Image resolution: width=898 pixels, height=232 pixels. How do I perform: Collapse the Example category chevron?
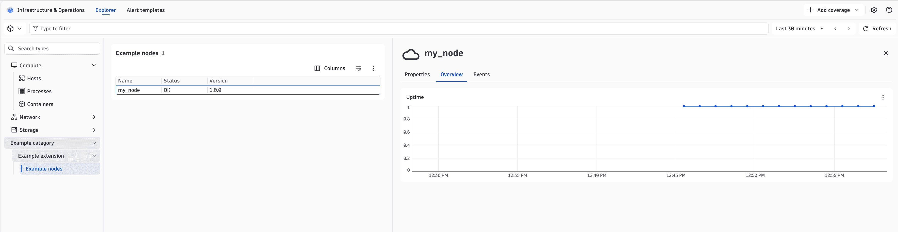point(94,142)
